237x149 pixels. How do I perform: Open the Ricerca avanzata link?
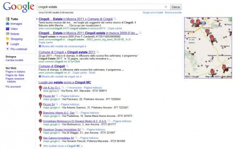[x=173, y=13]
